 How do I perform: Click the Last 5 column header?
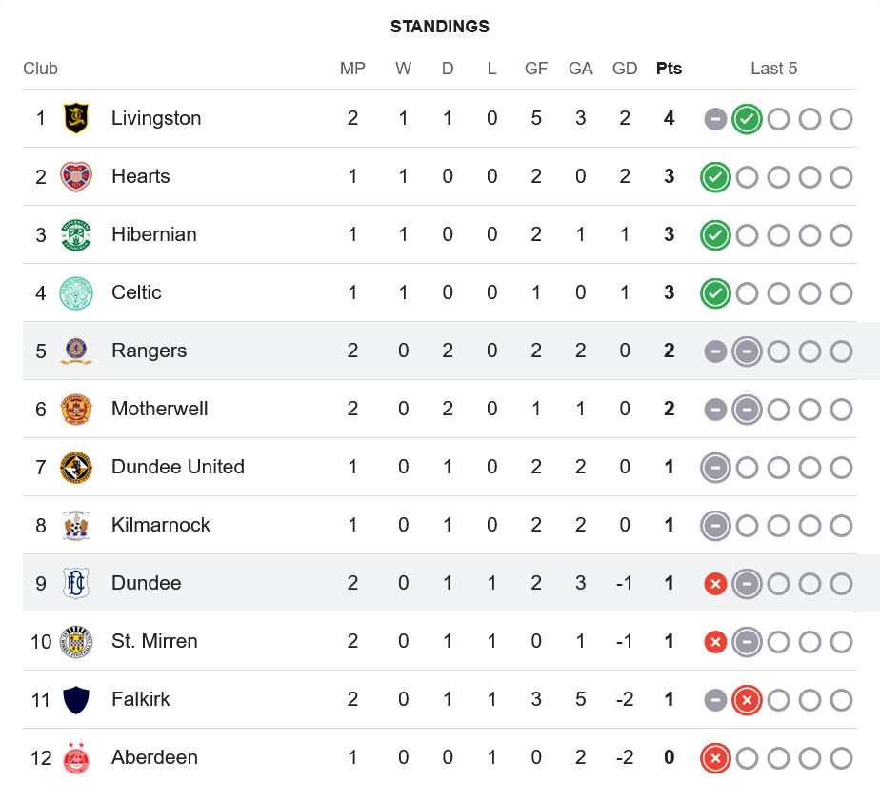point(773,69)
